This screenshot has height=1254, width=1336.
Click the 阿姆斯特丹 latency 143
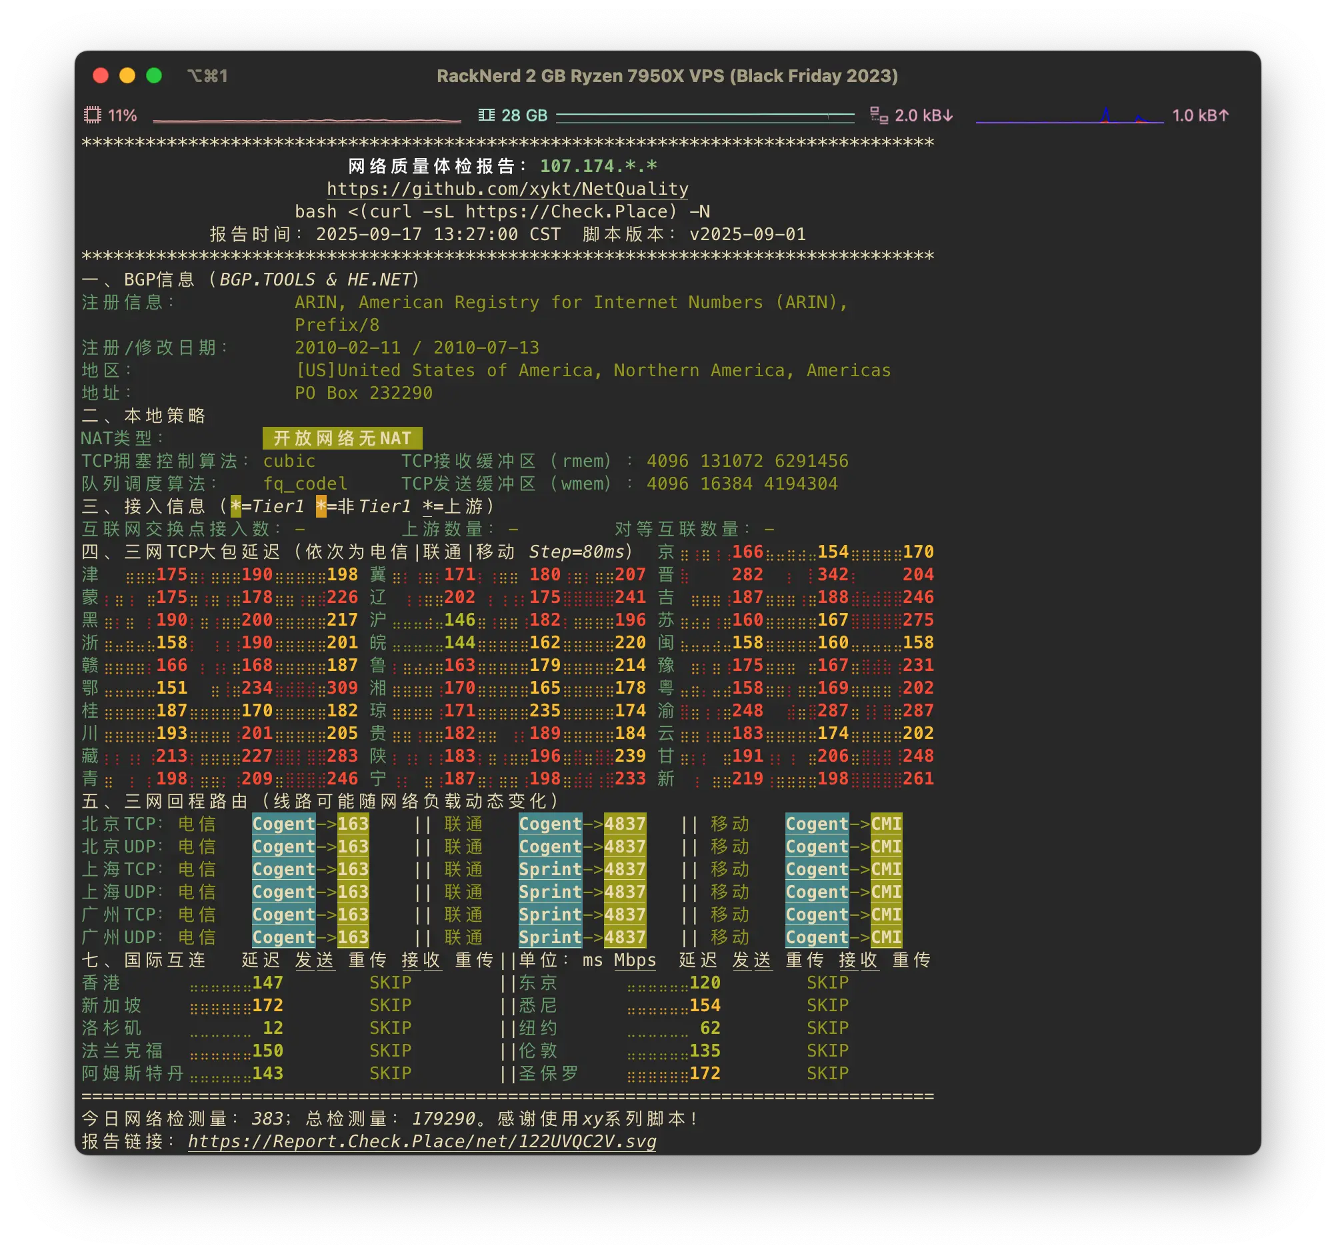pos(267,1073)
